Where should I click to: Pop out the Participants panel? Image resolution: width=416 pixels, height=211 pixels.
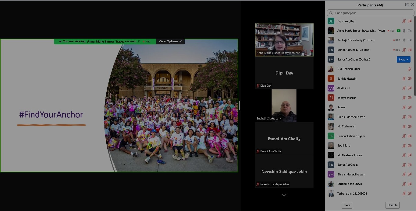[407, 5]
